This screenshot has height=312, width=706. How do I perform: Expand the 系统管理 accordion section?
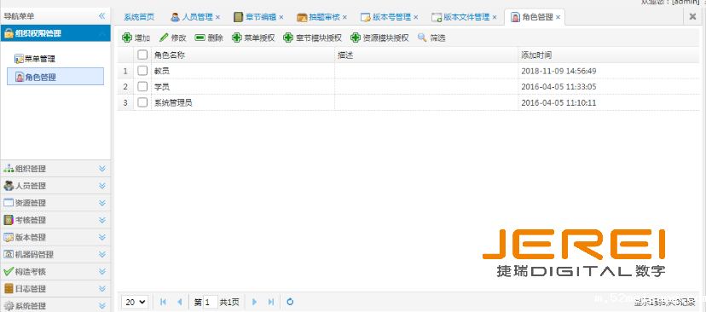pos(55,305)
